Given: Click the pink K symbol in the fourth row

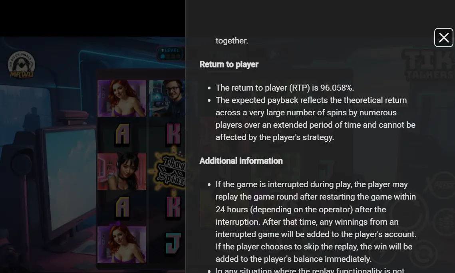Looking at the screenshot, I should point(173,208).
